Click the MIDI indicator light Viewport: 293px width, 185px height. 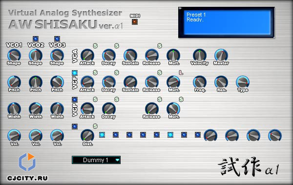135,22
